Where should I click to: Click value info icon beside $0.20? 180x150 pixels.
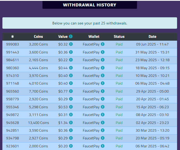(71, 146)
